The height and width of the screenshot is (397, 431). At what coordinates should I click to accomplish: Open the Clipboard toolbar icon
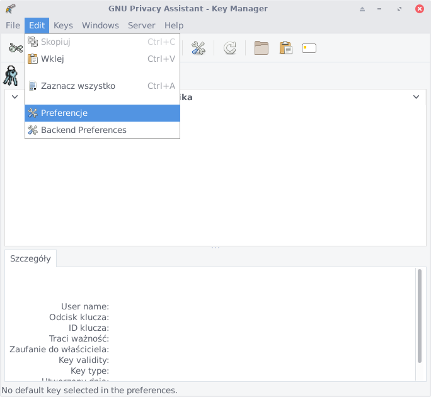coord(285,48)
